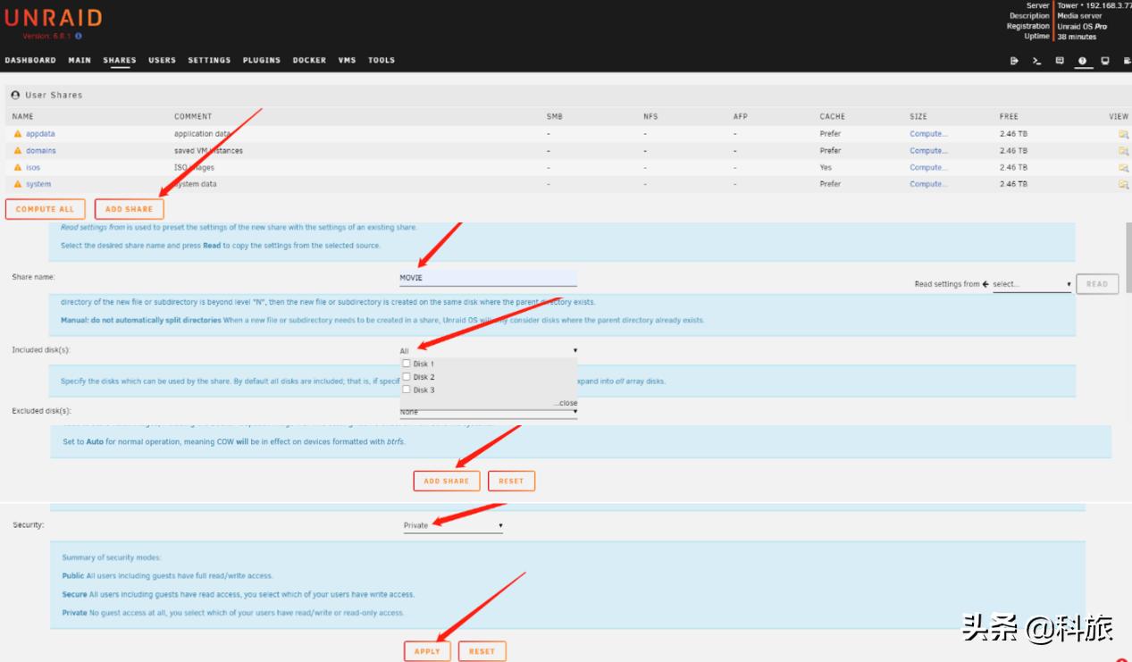Open the system share link
Screen dimensions: 1132x662
click(38, 184)
